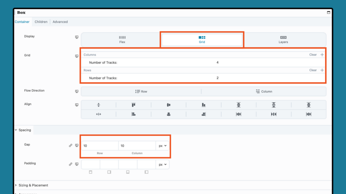The width and height of the screenshot is (346, 194).
Task: Click the bottom padding side icon
Action: pyautogui.click(x=128, y=172)
